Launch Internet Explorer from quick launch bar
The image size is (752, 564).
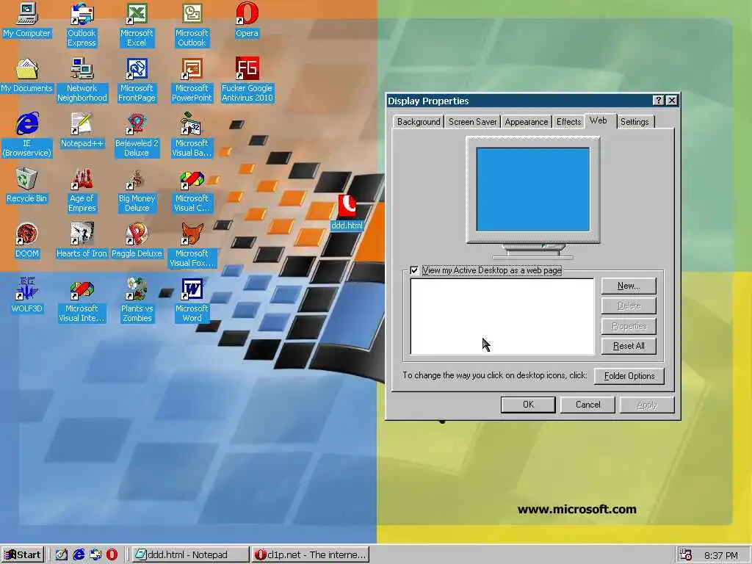tap(78, 554)
